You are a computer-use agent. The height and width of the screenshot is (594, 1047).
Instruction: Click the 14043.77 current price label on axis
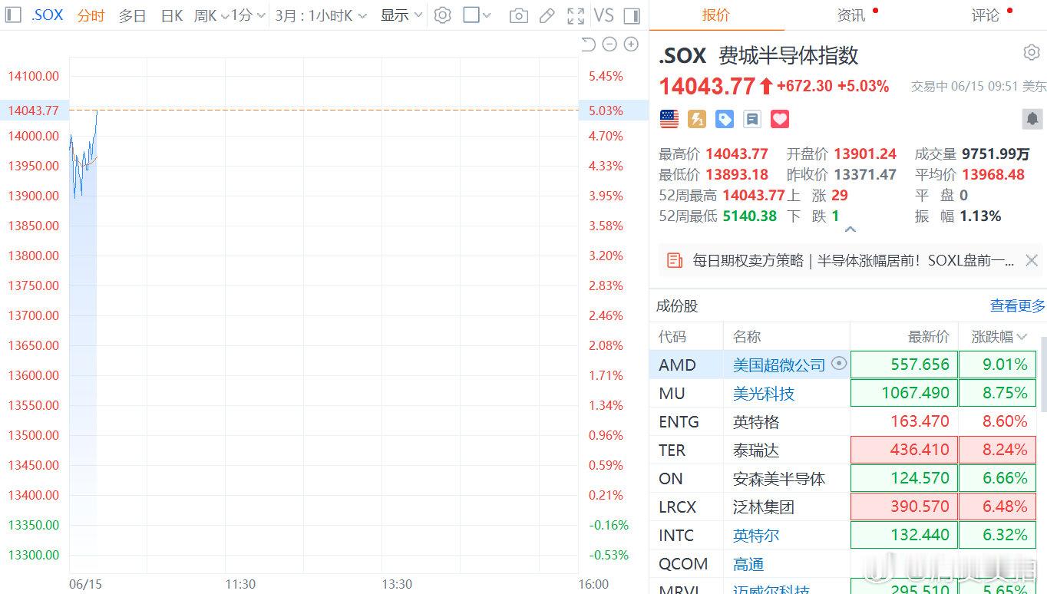(x=33, y=111)
